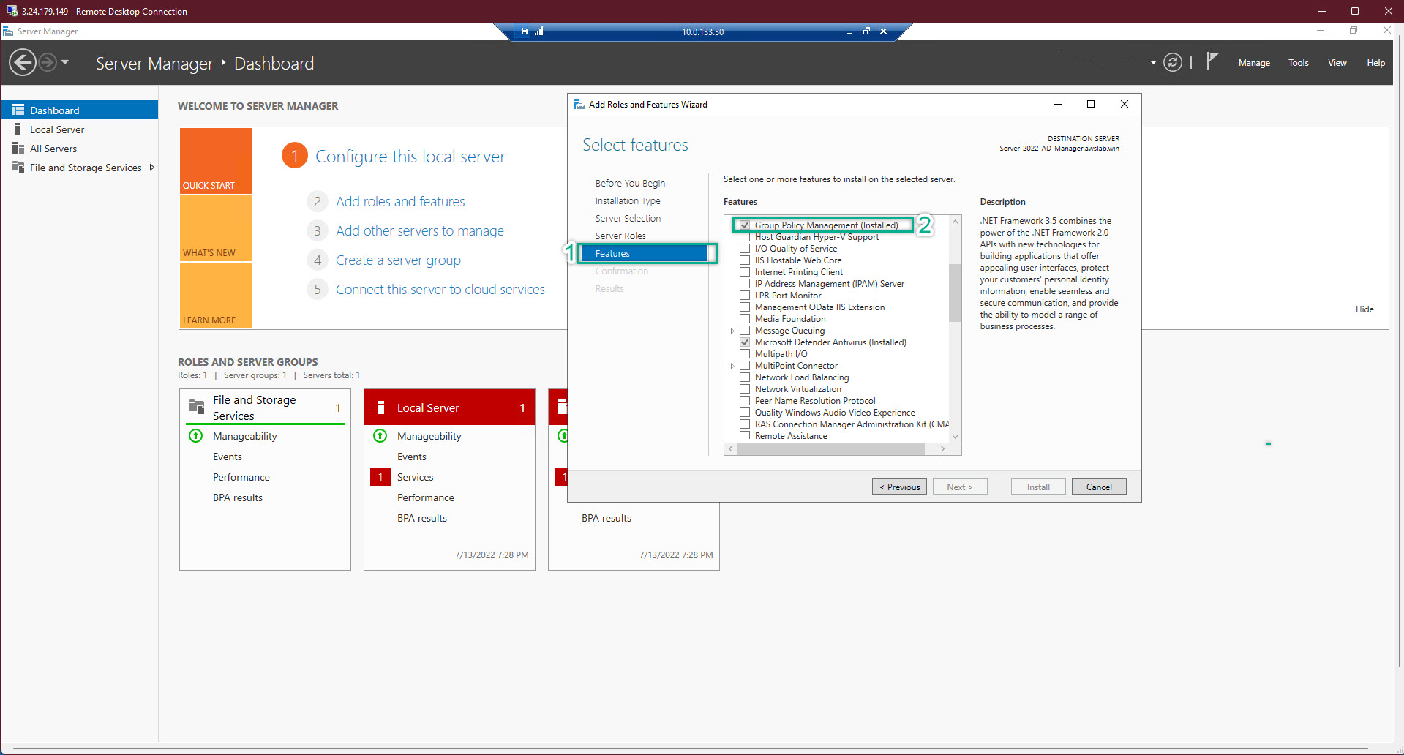Open the File and Storage Services tile icon

pos(197,407)
